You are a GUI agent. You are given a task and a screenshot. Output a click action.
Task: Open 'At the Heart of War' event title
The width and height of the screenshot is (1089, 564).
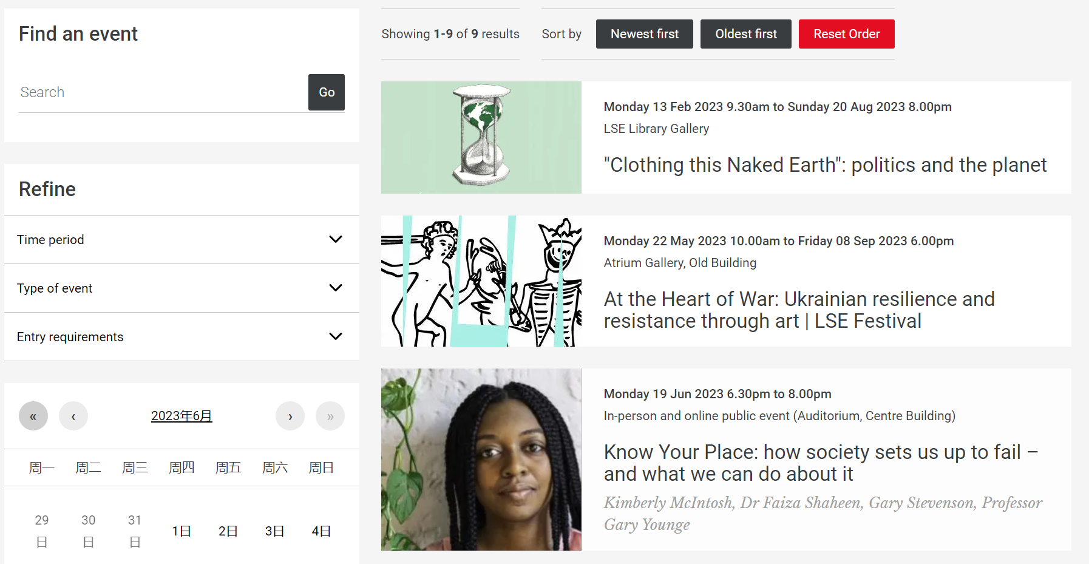pyautogui.click(x=799, y=310)
